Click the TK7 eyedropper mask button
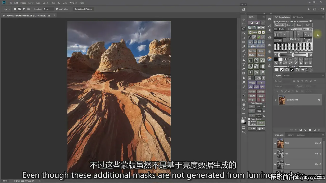The width and height of the screenshot is (326, 183). pyautogui.click(x=308, y=40)
